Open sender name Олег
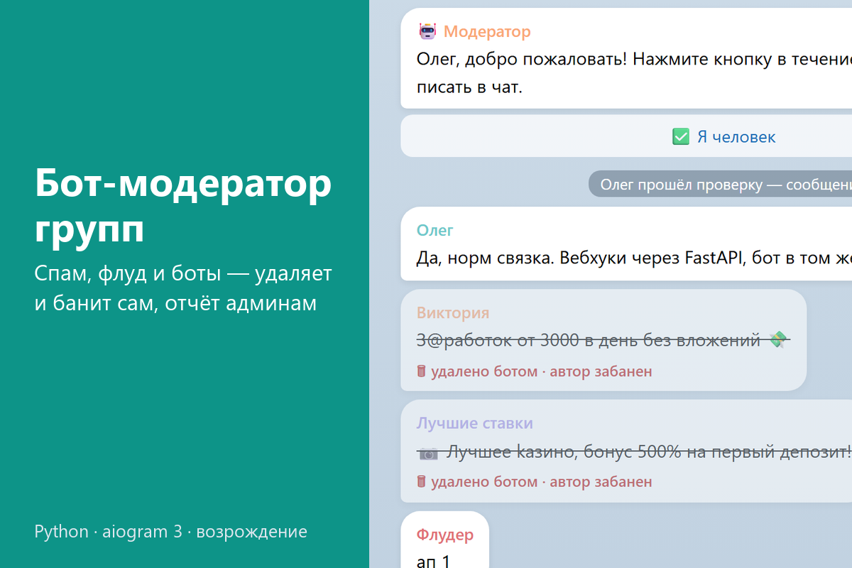The height and width of the screenshot is (568, 852). pos(435,230)
